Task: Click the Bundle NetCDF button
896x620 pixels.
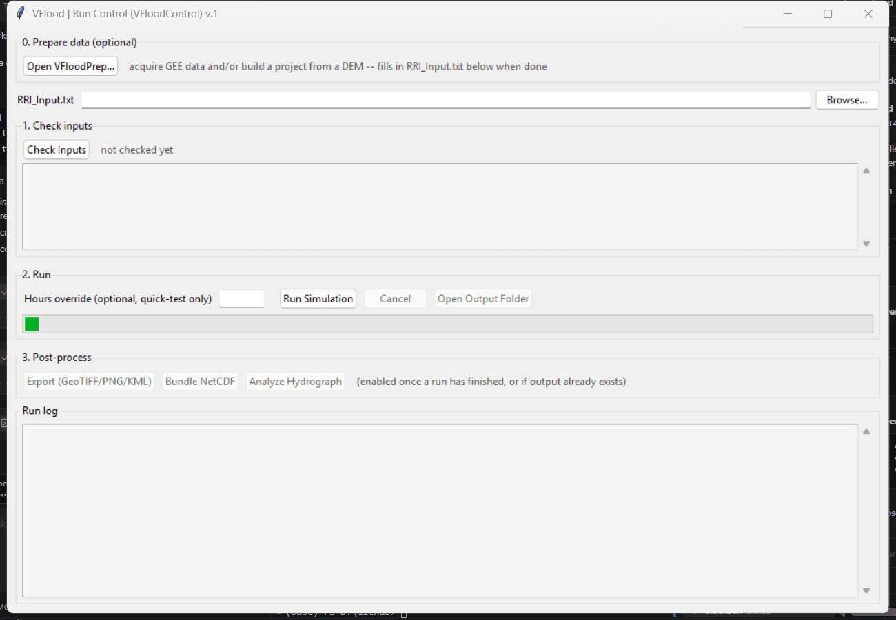Action: click(200, 382)
